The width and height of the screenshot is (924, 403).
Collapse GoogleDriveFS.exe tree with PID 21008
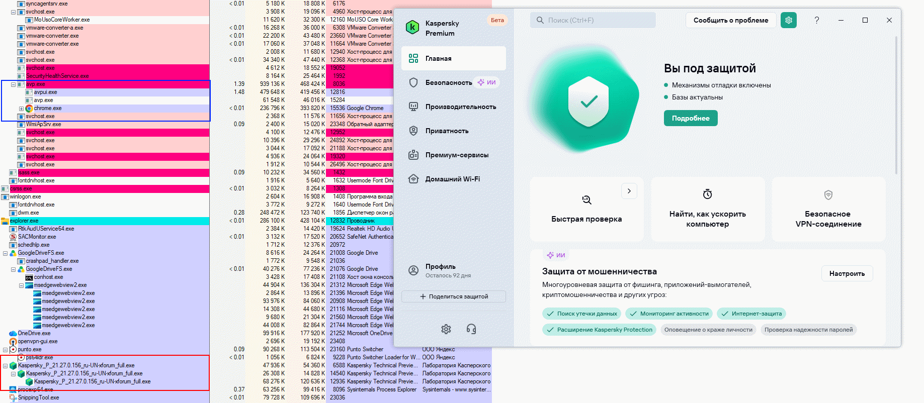click(x=5, y=253)
